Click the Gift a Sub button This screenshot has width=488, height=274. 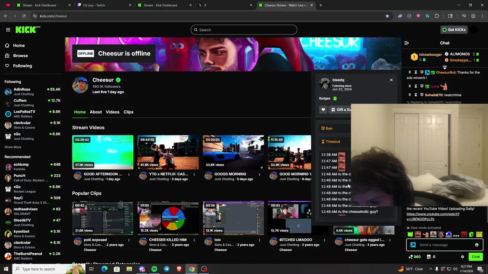[x=340, y=110]
